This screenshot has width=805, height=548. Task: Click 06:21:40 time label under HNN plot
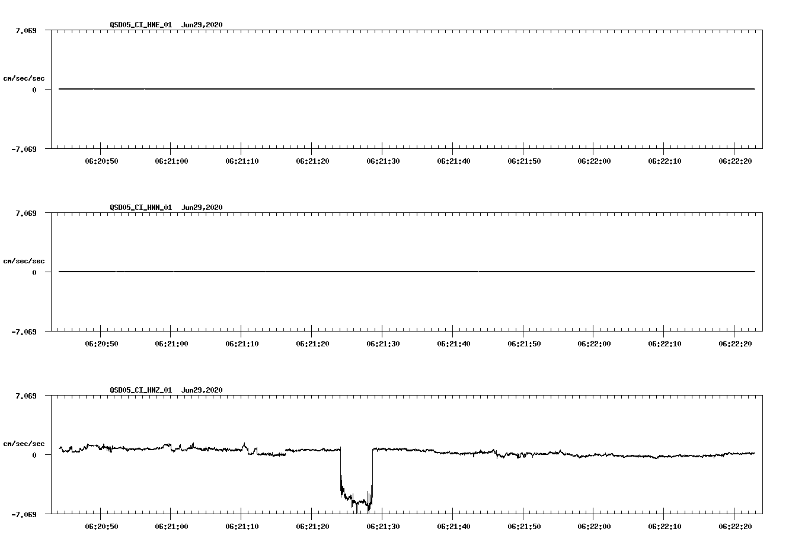pyautogui.click(x=453, y=344)
